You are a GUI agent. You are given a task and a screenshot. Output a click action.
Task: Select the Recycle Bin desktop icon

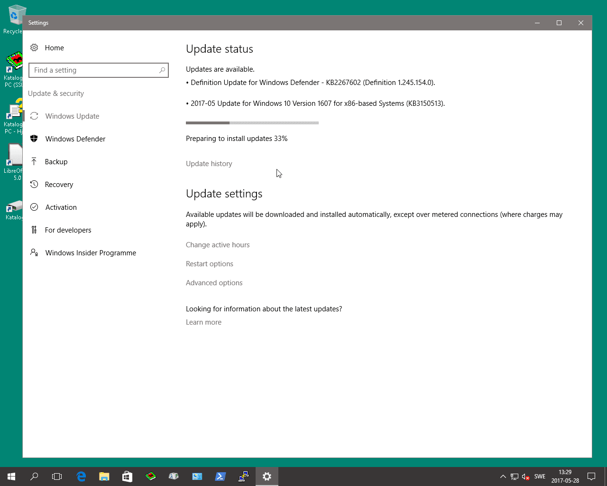(x=14, y=19)
